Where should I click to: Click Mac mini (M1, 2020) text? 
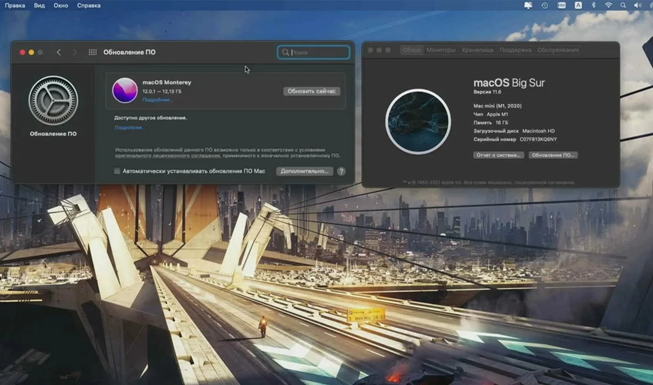click(x=497, y=106)
